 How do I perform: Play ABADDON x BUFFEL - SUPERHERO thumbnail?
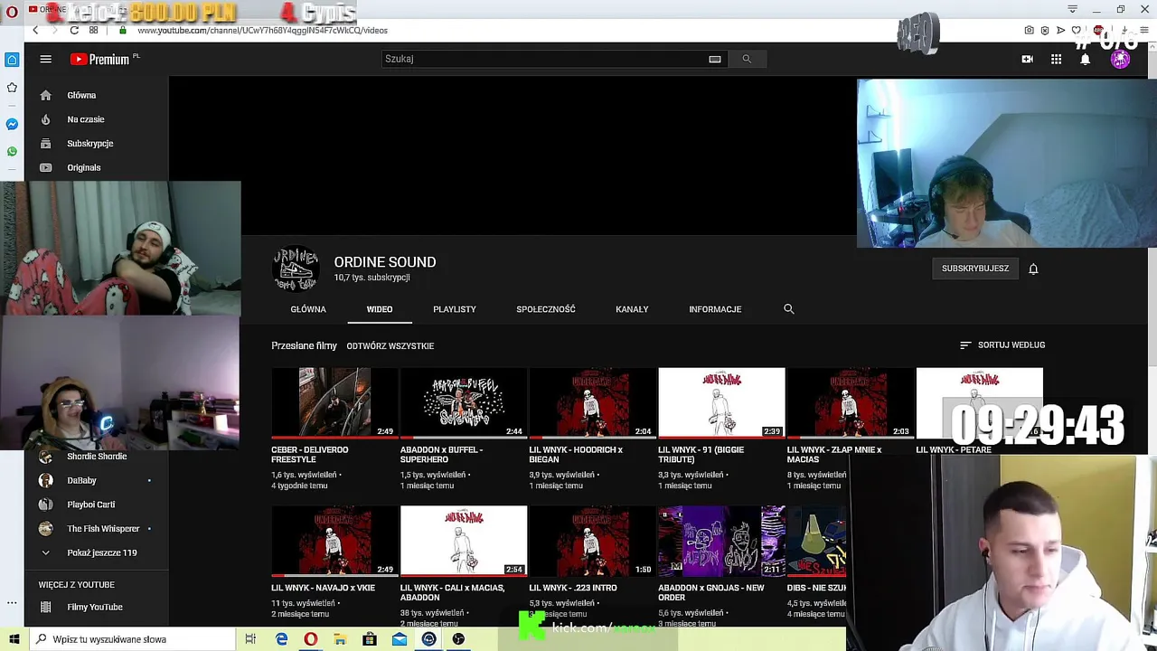coord(464,402)
